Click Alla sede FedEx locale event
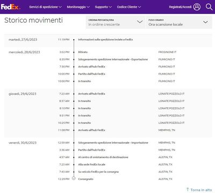Viewport: 215px width, 193px height. (x=92, y=165)
